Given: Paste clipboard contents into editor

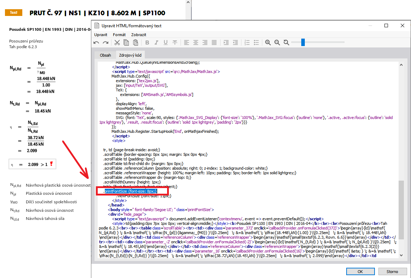Looking at the screenshot, I should 136,42.
